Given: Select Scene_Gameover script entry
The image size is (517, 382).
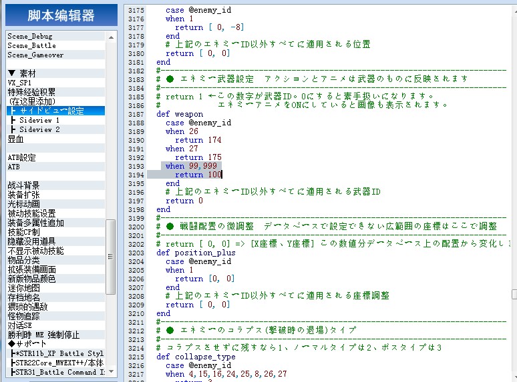Looking at the screenshot, I should point(55,55).
